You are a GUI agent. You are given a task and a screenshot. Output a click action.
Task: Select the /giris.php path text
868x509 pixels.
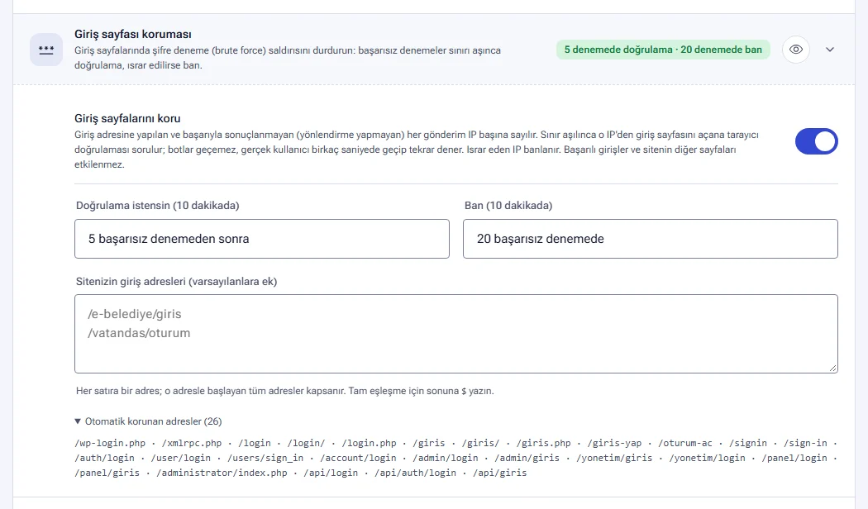click(x=544, y=443)
